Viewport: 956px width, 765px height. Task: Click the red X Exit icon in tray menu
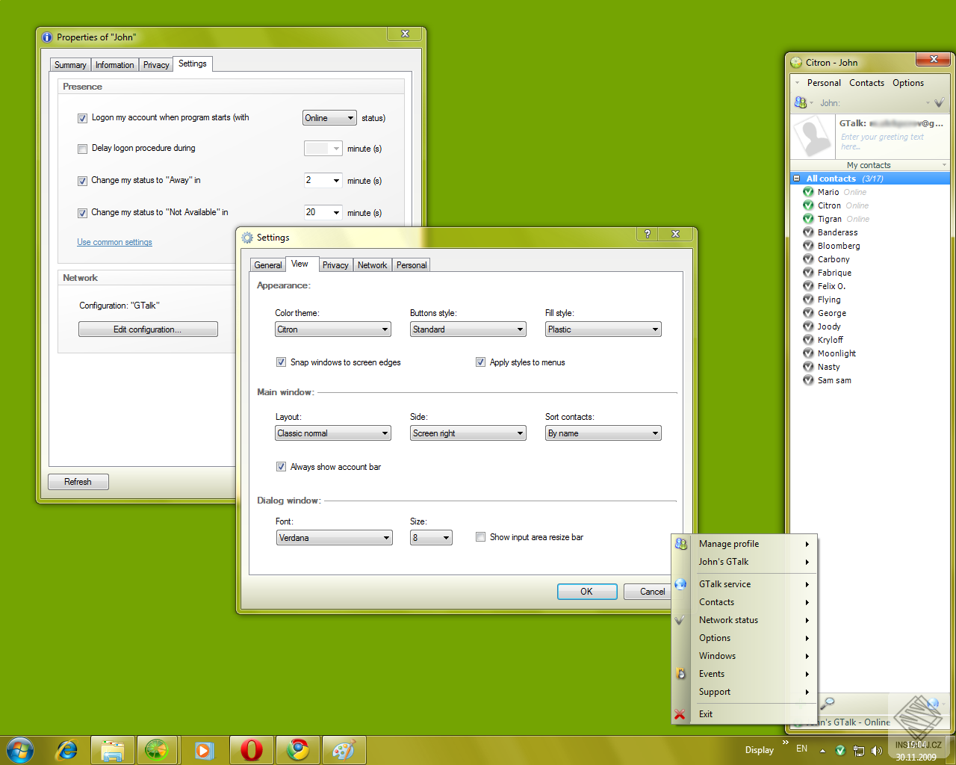pyautogui.click(x=680, y=713)
